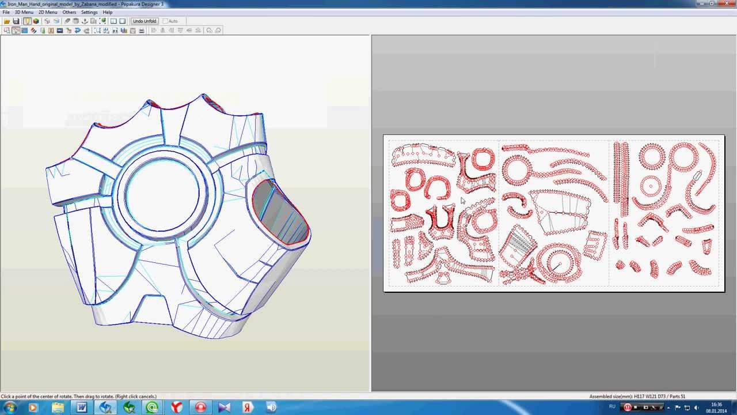Select the single-pane window layout icon
737x415 pixels.
122,21
